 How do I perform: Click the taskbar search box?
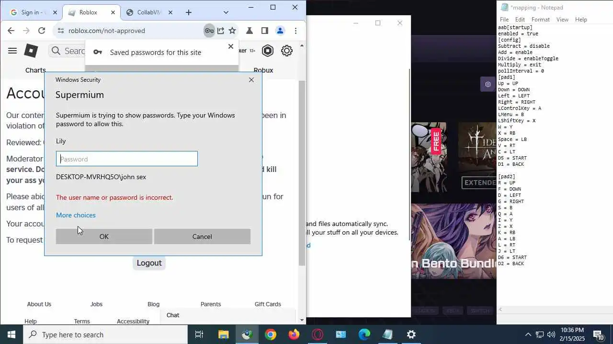[105, 334]
